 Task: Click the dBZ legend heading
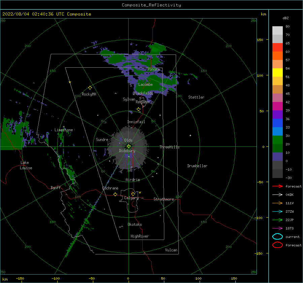[x=285, y=18]
